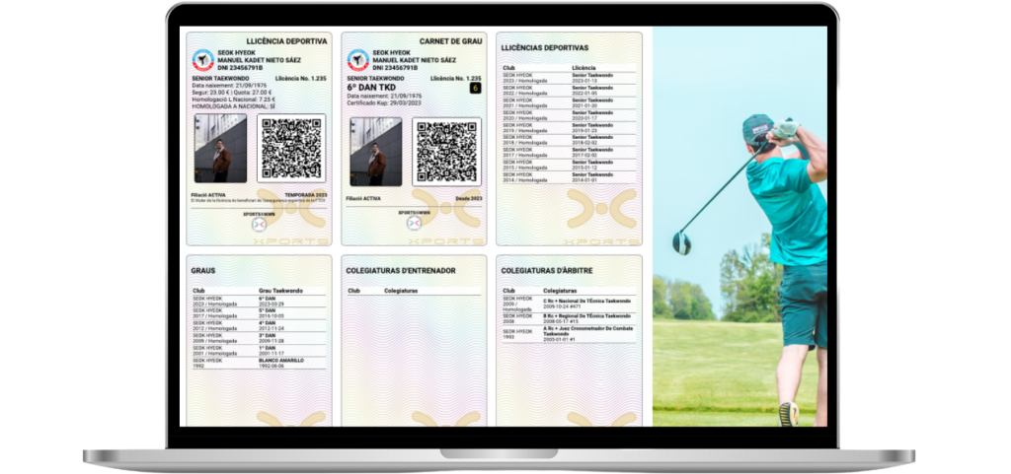Click the QR code on Carnet de Grau card

(446, 151)
